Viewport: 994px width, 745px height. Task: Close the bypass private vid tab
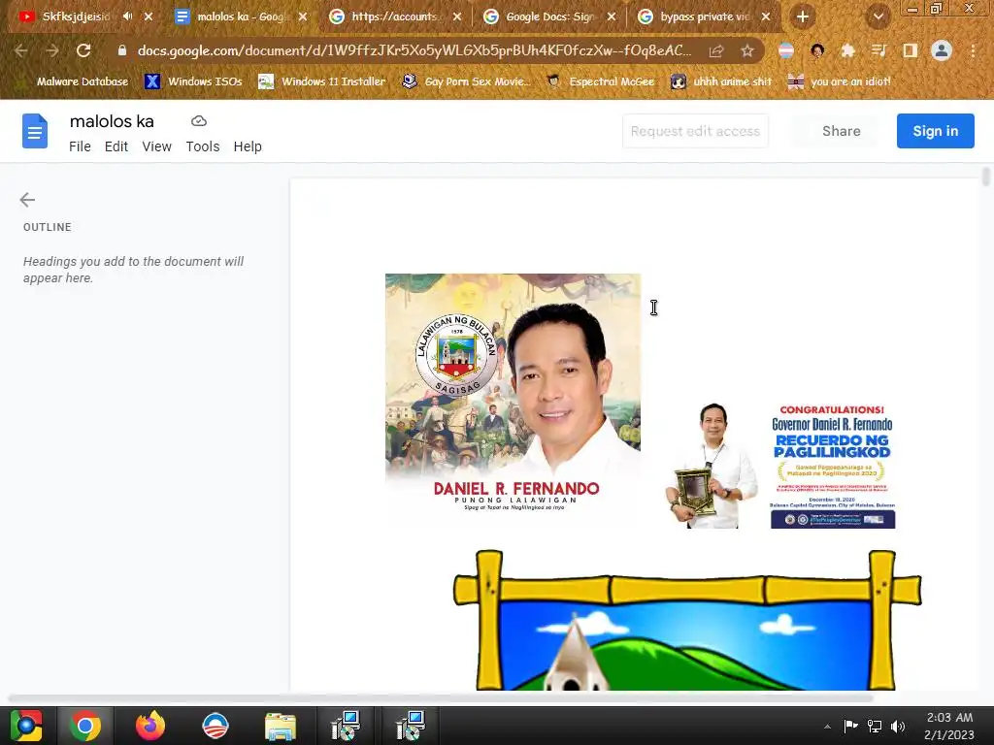pos(766,16)
